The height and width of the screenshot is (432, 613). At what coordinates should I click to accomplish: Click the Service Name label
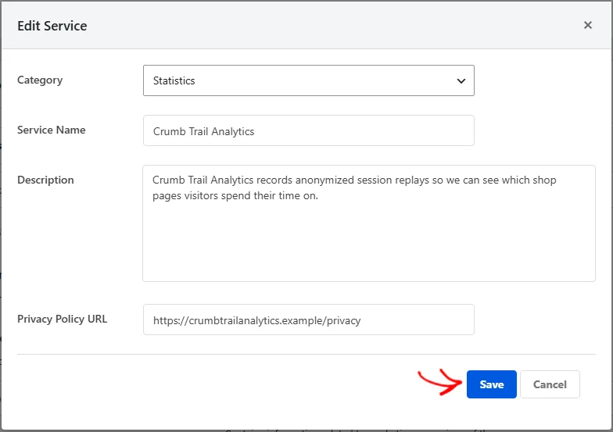point(52,130)
